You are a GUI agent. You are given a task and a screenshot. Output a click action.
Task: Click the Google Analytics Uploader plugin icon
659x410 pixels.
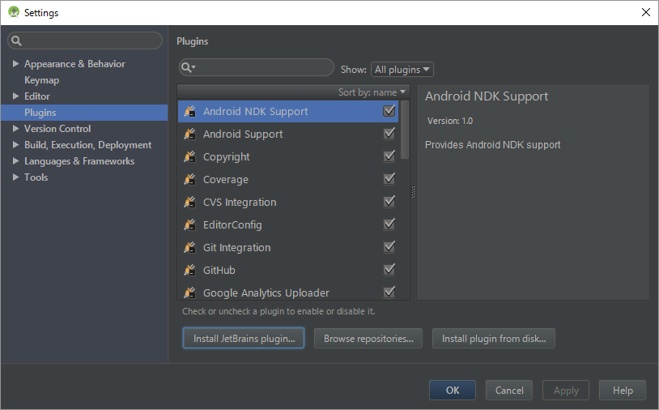[190, 293]
